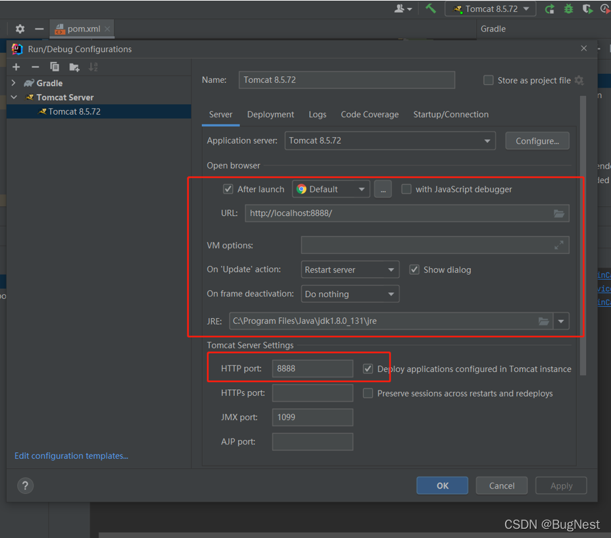The height and width of the screenshot is (538, 611).
Task: Sort configurations alphabetically
Action: (93, 67)
